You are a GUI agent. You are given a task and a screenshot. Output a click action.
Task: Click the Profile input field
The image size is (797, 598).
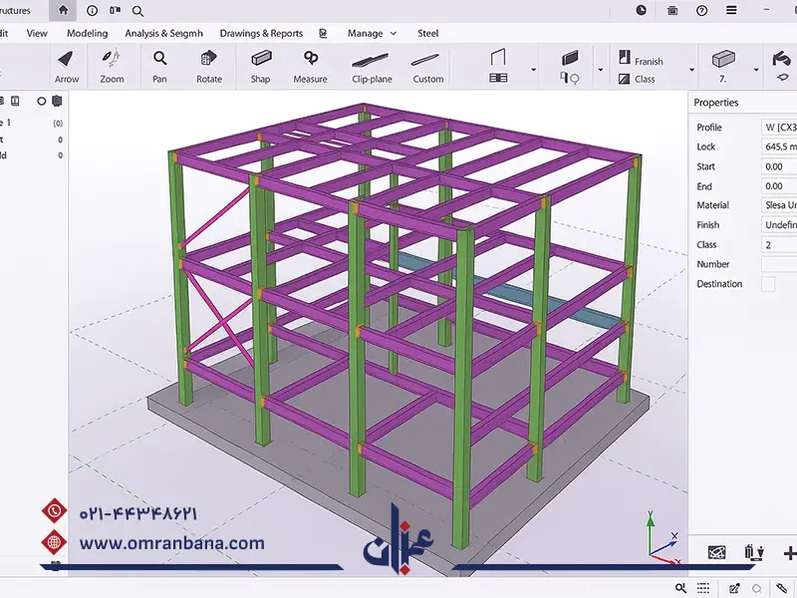[779, 128]
